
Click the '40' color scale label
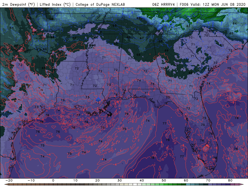[x=142, y=180]
